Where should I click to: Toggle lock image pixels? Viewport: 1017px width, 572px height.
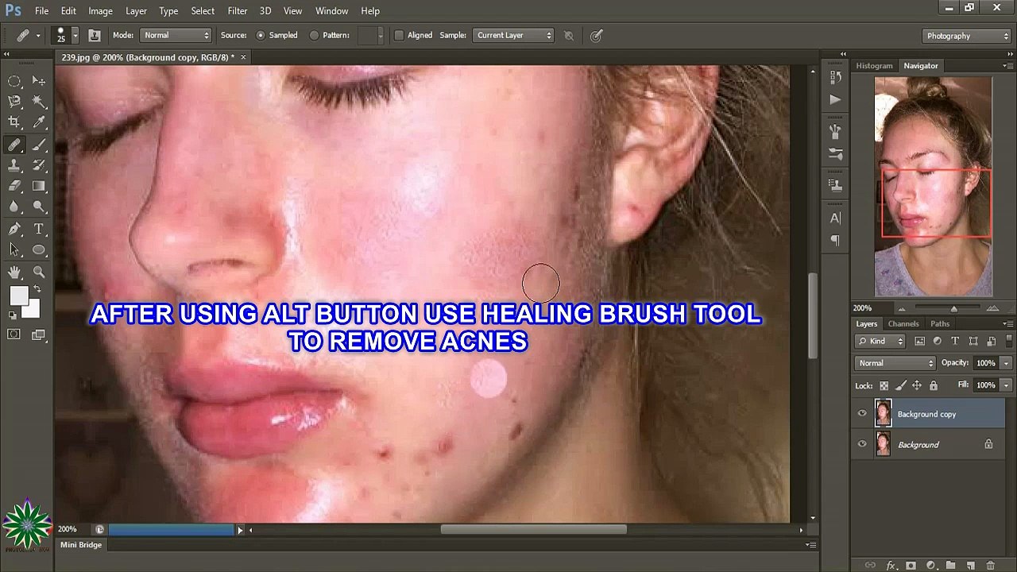coord(900,385)
